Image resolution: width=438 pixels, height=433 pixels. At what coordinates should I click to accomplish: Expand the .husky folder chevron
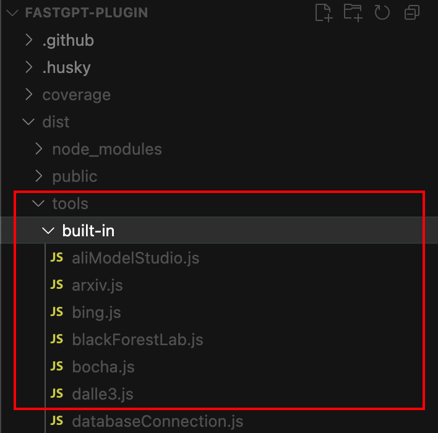[28, 67]
